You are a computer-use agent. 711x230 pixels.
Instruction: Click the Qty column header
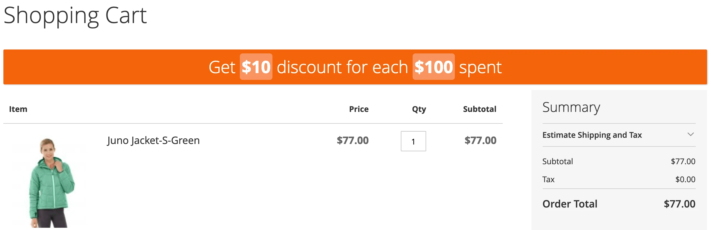tap(418, 109)
